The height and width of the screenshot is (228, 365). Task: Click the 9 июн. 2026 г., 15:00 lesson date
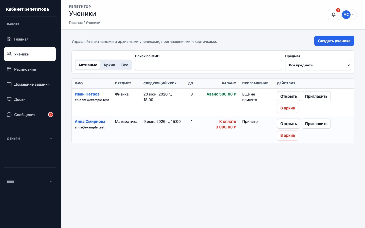click(x=162, y=121)
